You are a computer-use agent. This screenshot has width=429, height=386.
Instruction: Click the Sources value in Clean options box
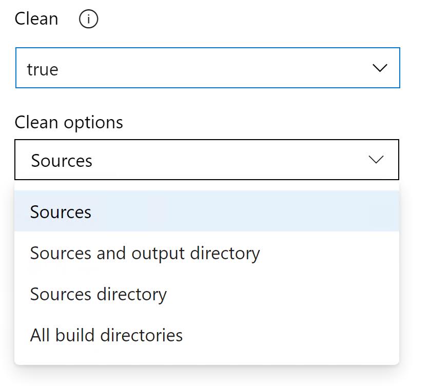tap(62, 161)
